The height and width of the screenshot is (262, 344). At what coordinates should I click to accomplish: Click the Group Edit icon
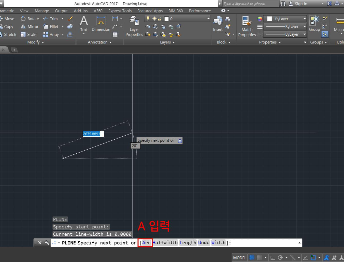325,26
